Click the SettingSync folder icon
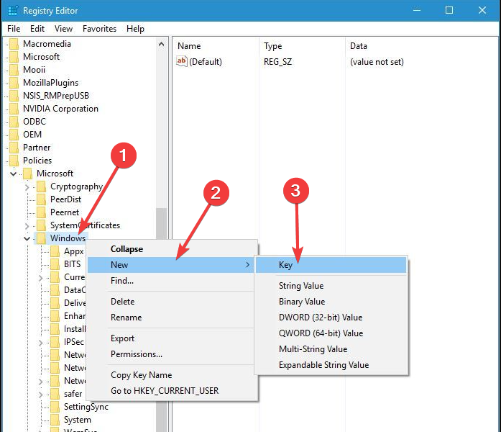501x432 pixels. coord(55,407)
